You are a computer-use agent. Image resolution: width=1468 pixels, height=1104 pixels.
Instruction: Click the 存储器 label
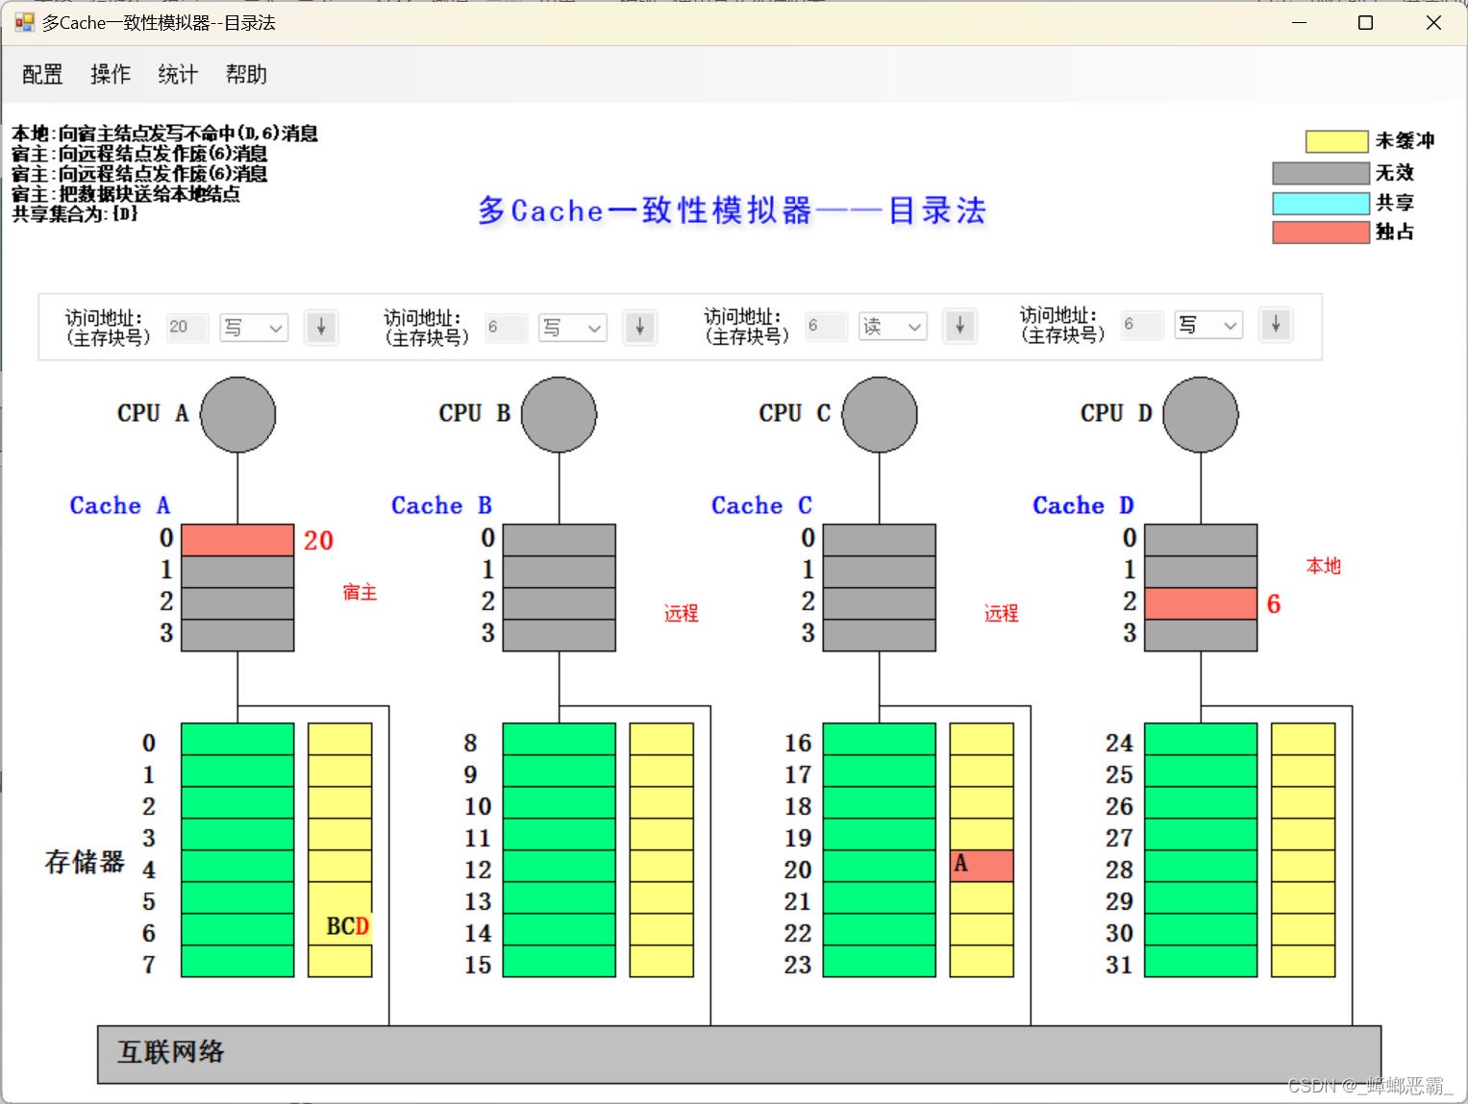[x=85, y=862]
